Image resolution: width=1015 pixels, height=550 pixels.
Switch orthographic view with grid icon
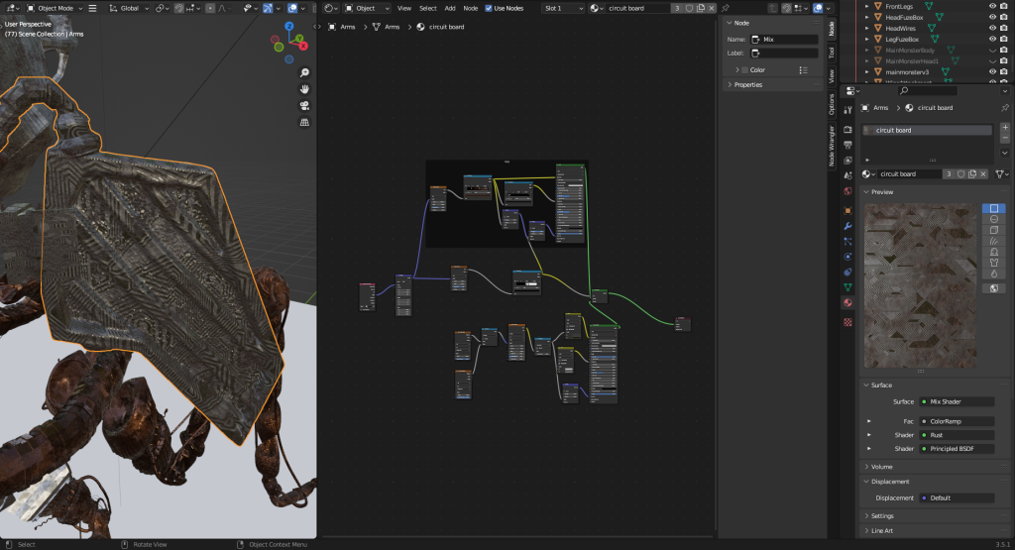[x=304, y=122]
